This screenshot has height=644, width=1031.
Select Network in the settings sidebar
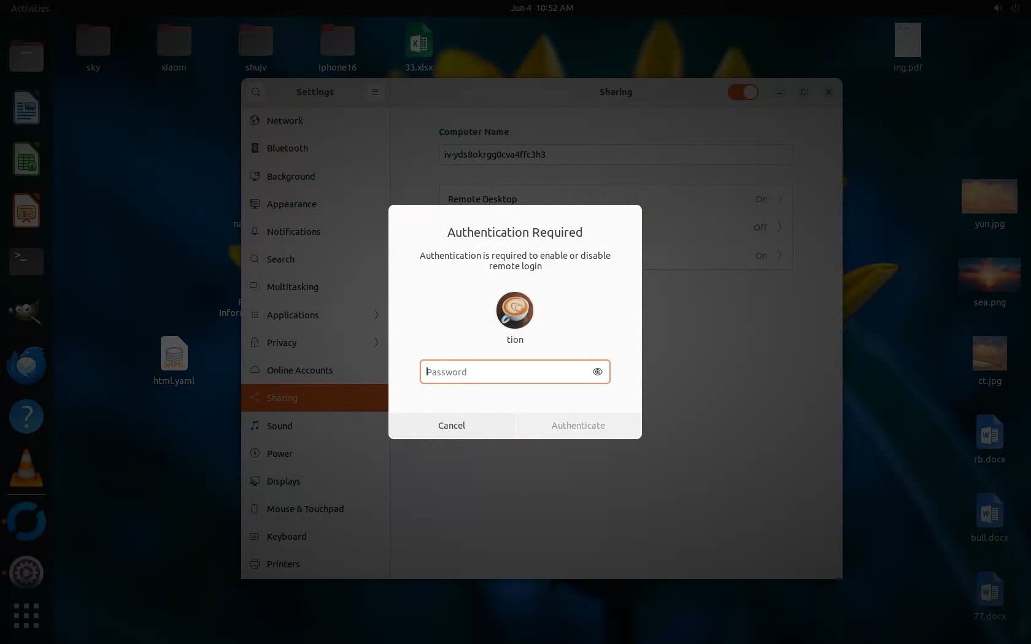pyautogui.click(x=285, y=121)
